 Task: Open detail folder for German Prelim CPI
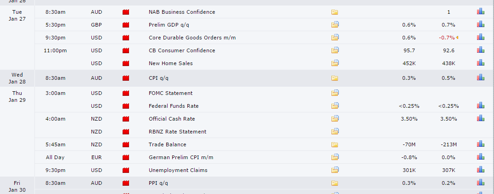pos(334,157)
